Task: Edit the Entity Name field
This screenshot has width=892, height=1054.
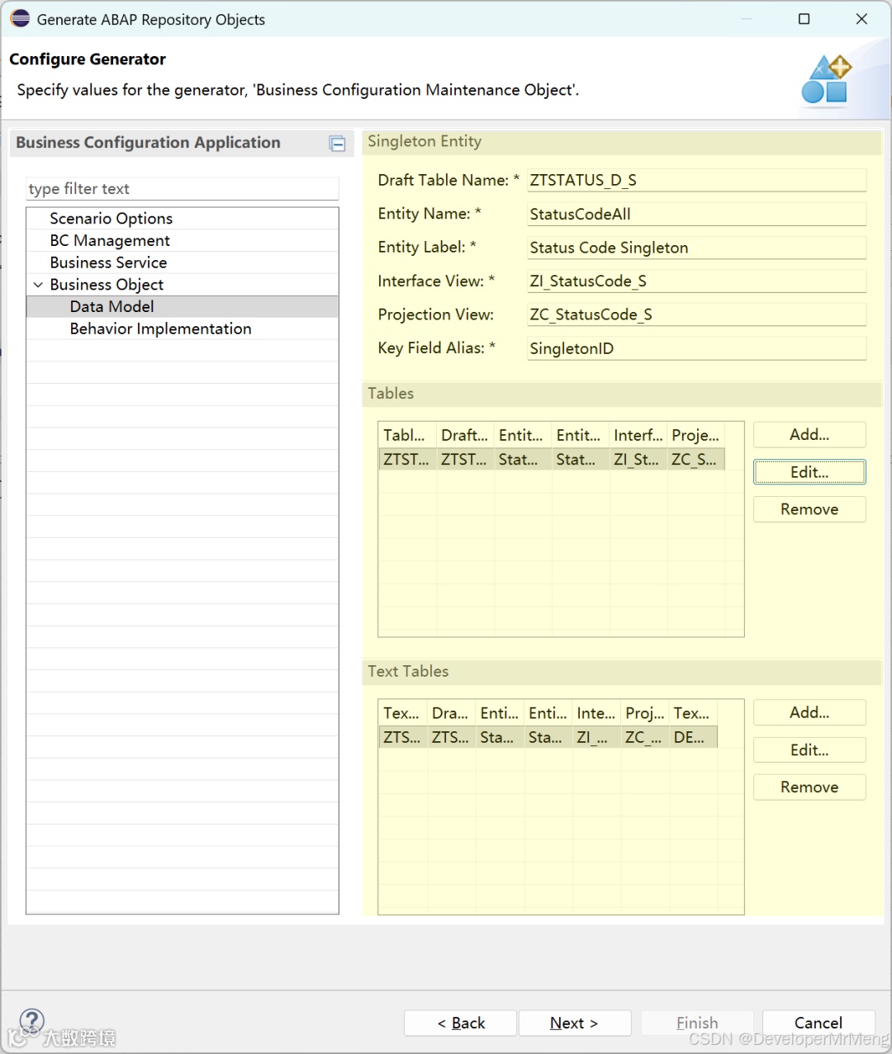Action: 696,214
